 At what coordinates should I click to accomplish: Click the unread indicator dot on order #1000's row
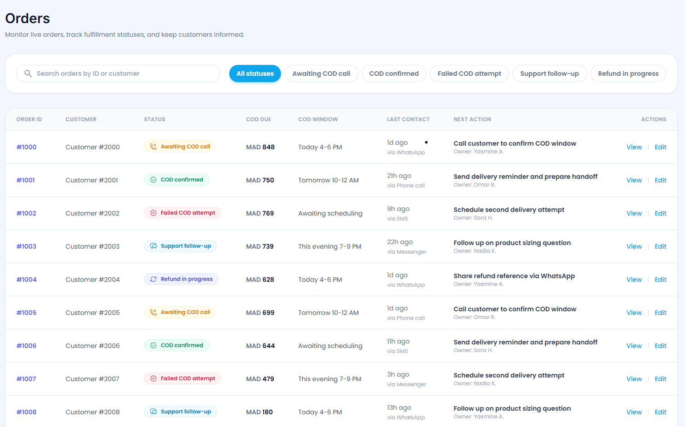tap(426, 142)
